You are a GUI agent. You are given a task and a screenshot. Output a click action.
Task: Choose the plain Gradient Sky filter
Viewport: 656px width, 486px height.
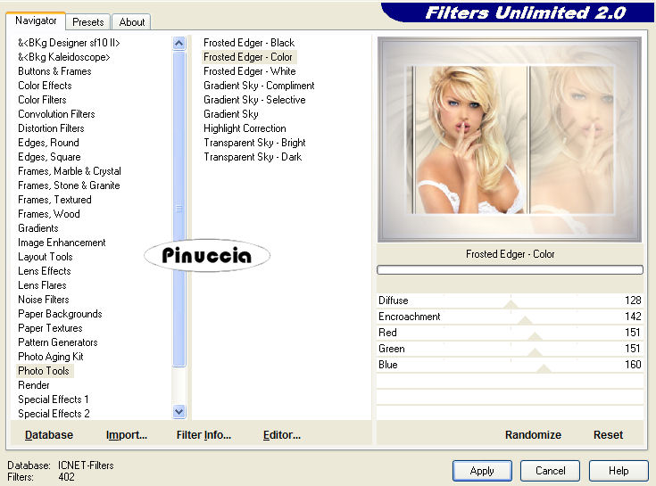point(231,113)
